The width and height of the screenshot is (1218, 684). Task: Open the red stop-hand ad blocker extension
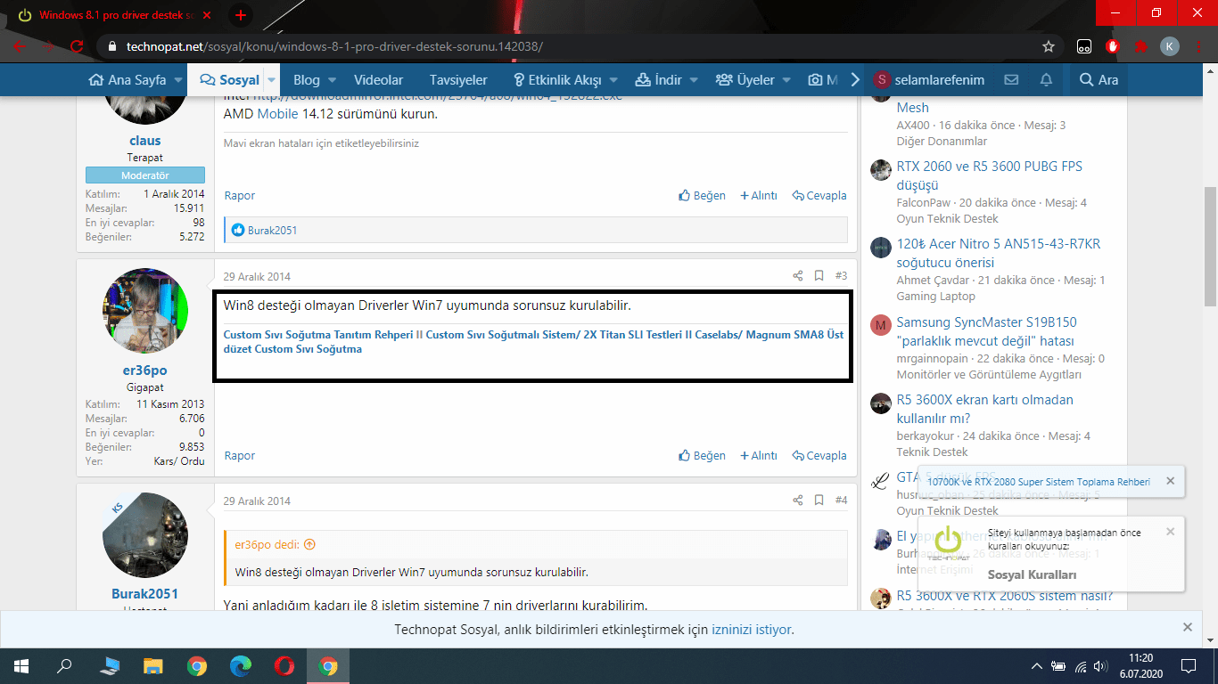[x=1112, y=46]
